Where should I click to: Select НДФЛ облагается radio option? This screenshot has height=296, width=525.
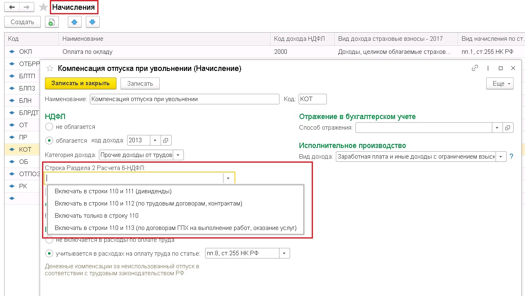tap(49, 140)
